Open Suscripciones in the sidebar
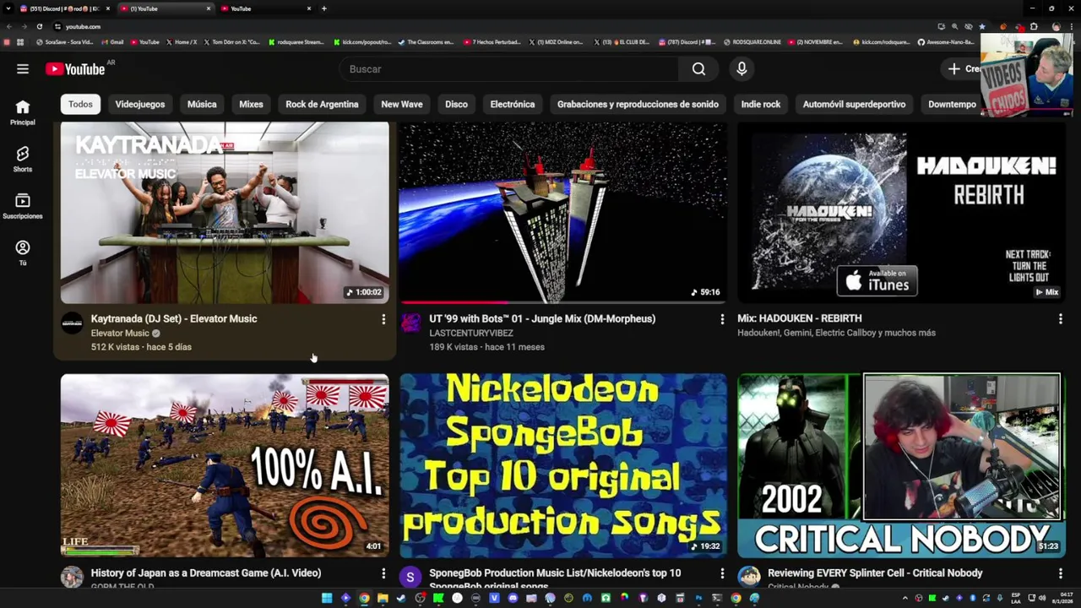 [x=23, y=206]
